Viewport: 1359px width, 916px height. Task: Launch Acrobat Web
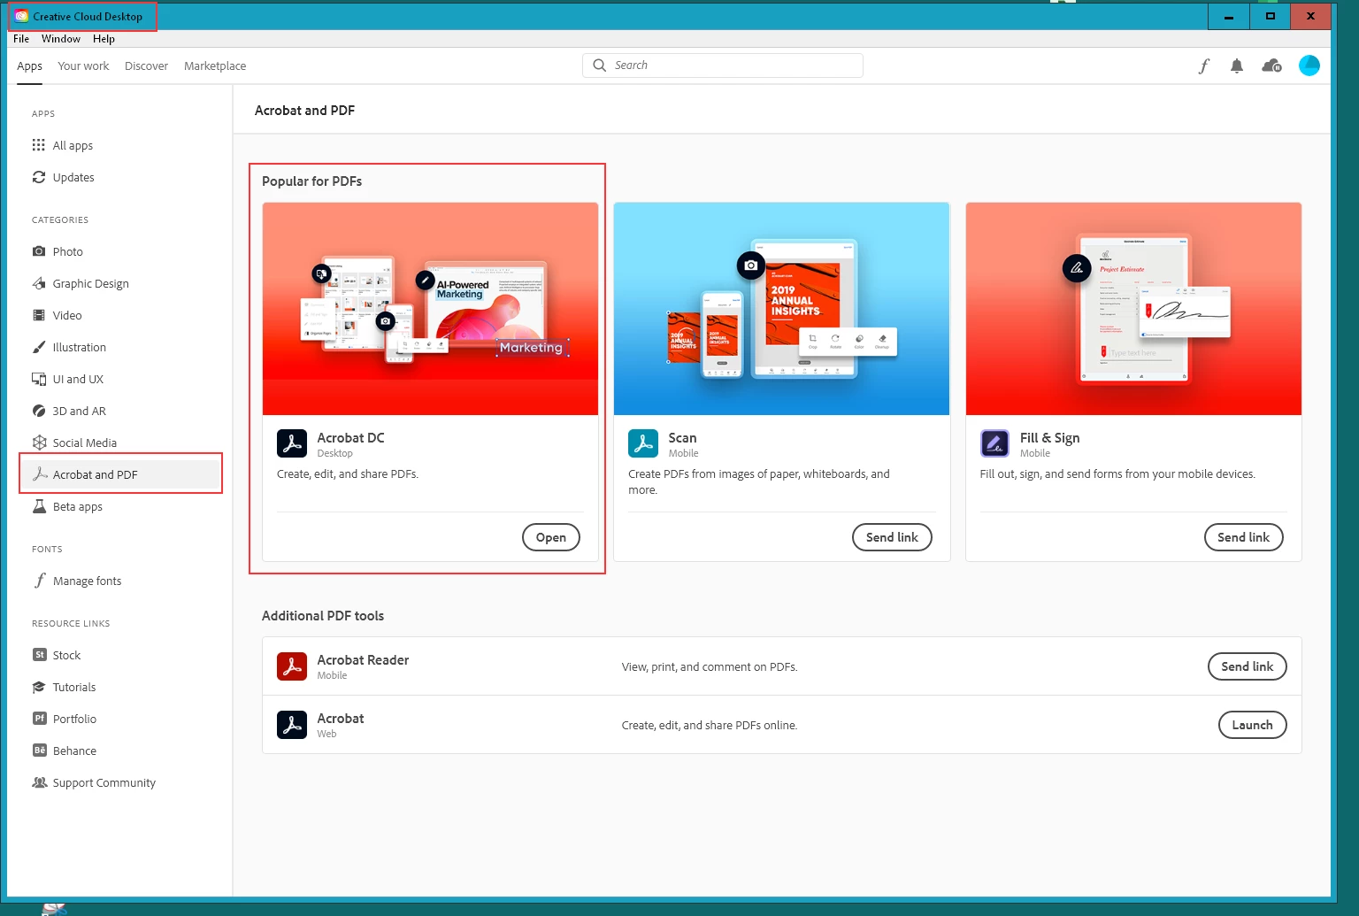click(1253, 725)
